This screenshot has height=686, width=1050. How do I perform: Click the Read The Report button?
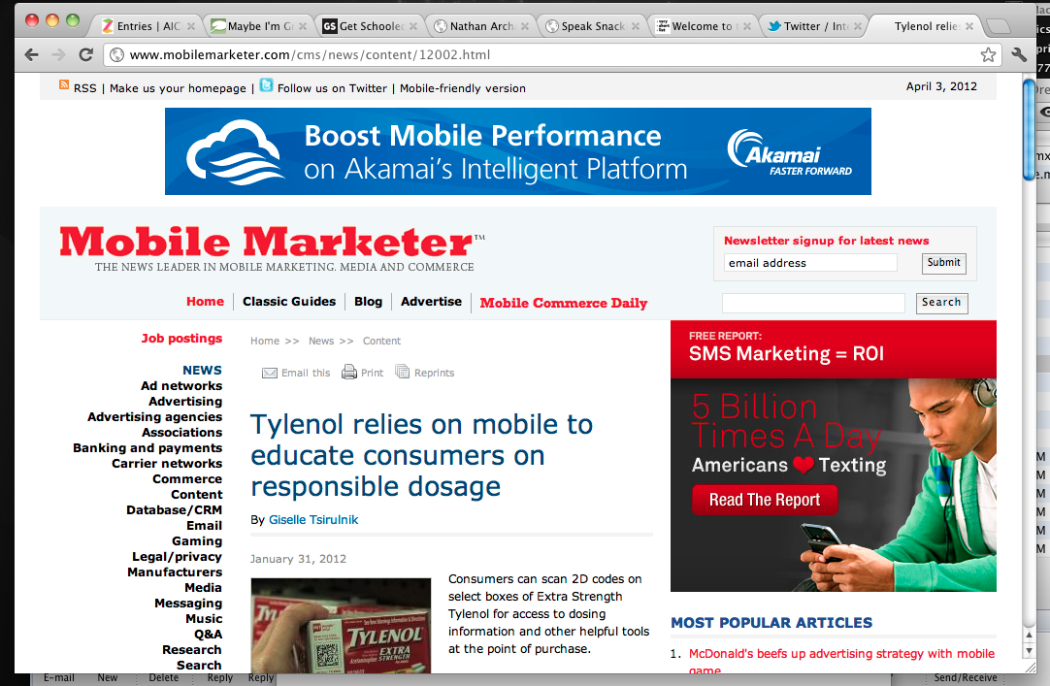click(764, 500)
